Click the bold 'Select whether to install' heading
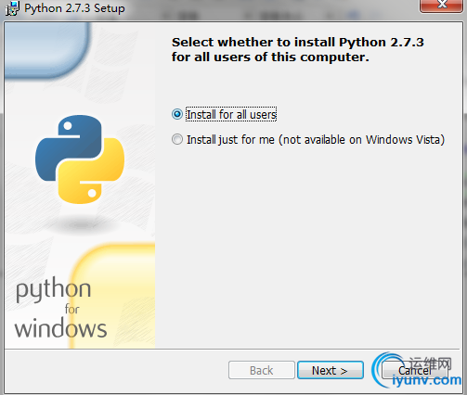The image size is (467, 395). [297, 49]
